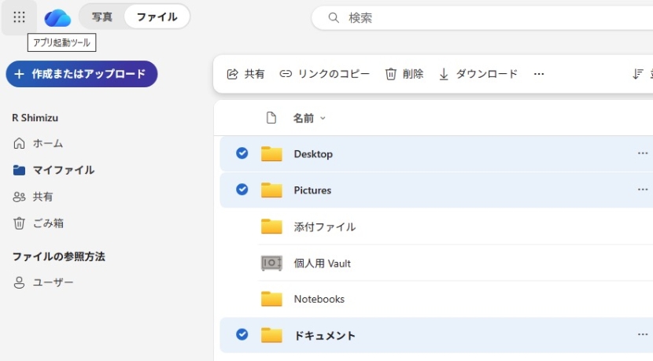
Task: Open ごみ箱 in the sidebar
Action: (38, 223)
